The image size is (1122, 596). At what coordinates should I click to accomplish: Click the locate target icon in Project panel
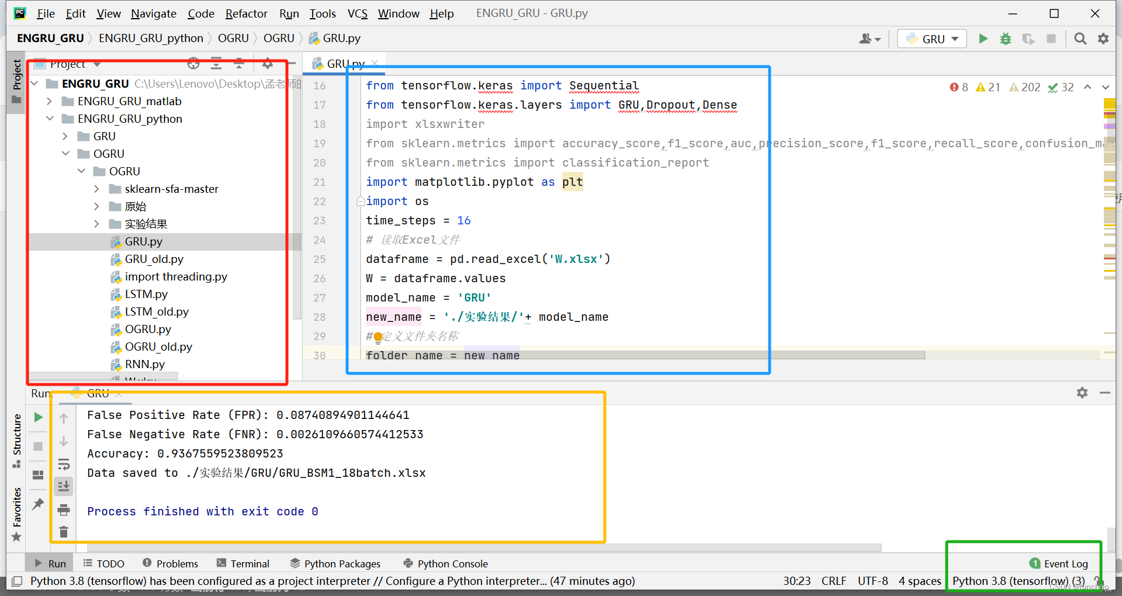[x=193, y=63]
